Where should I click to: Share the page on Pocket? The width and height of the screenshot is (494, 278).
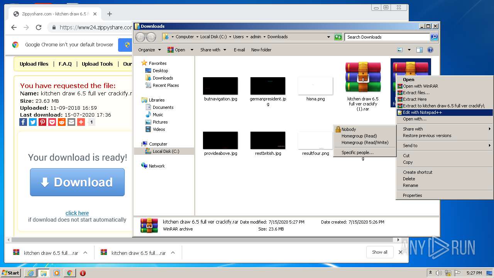tap(52, 122)
